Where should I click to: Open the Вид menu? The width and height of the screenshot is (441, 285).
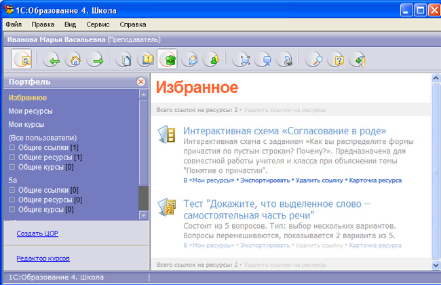[70, 24]
